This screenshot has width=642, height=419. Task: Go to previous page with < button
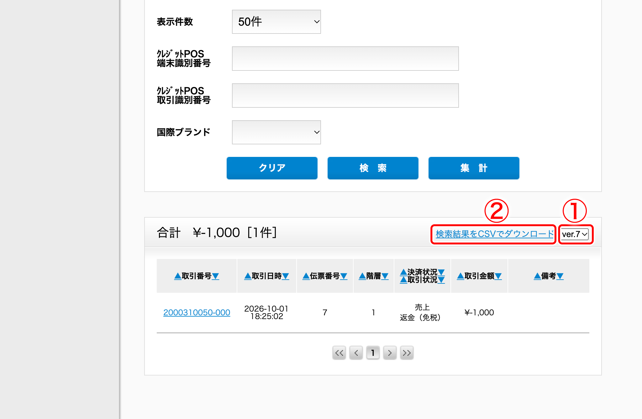point(356,353)
